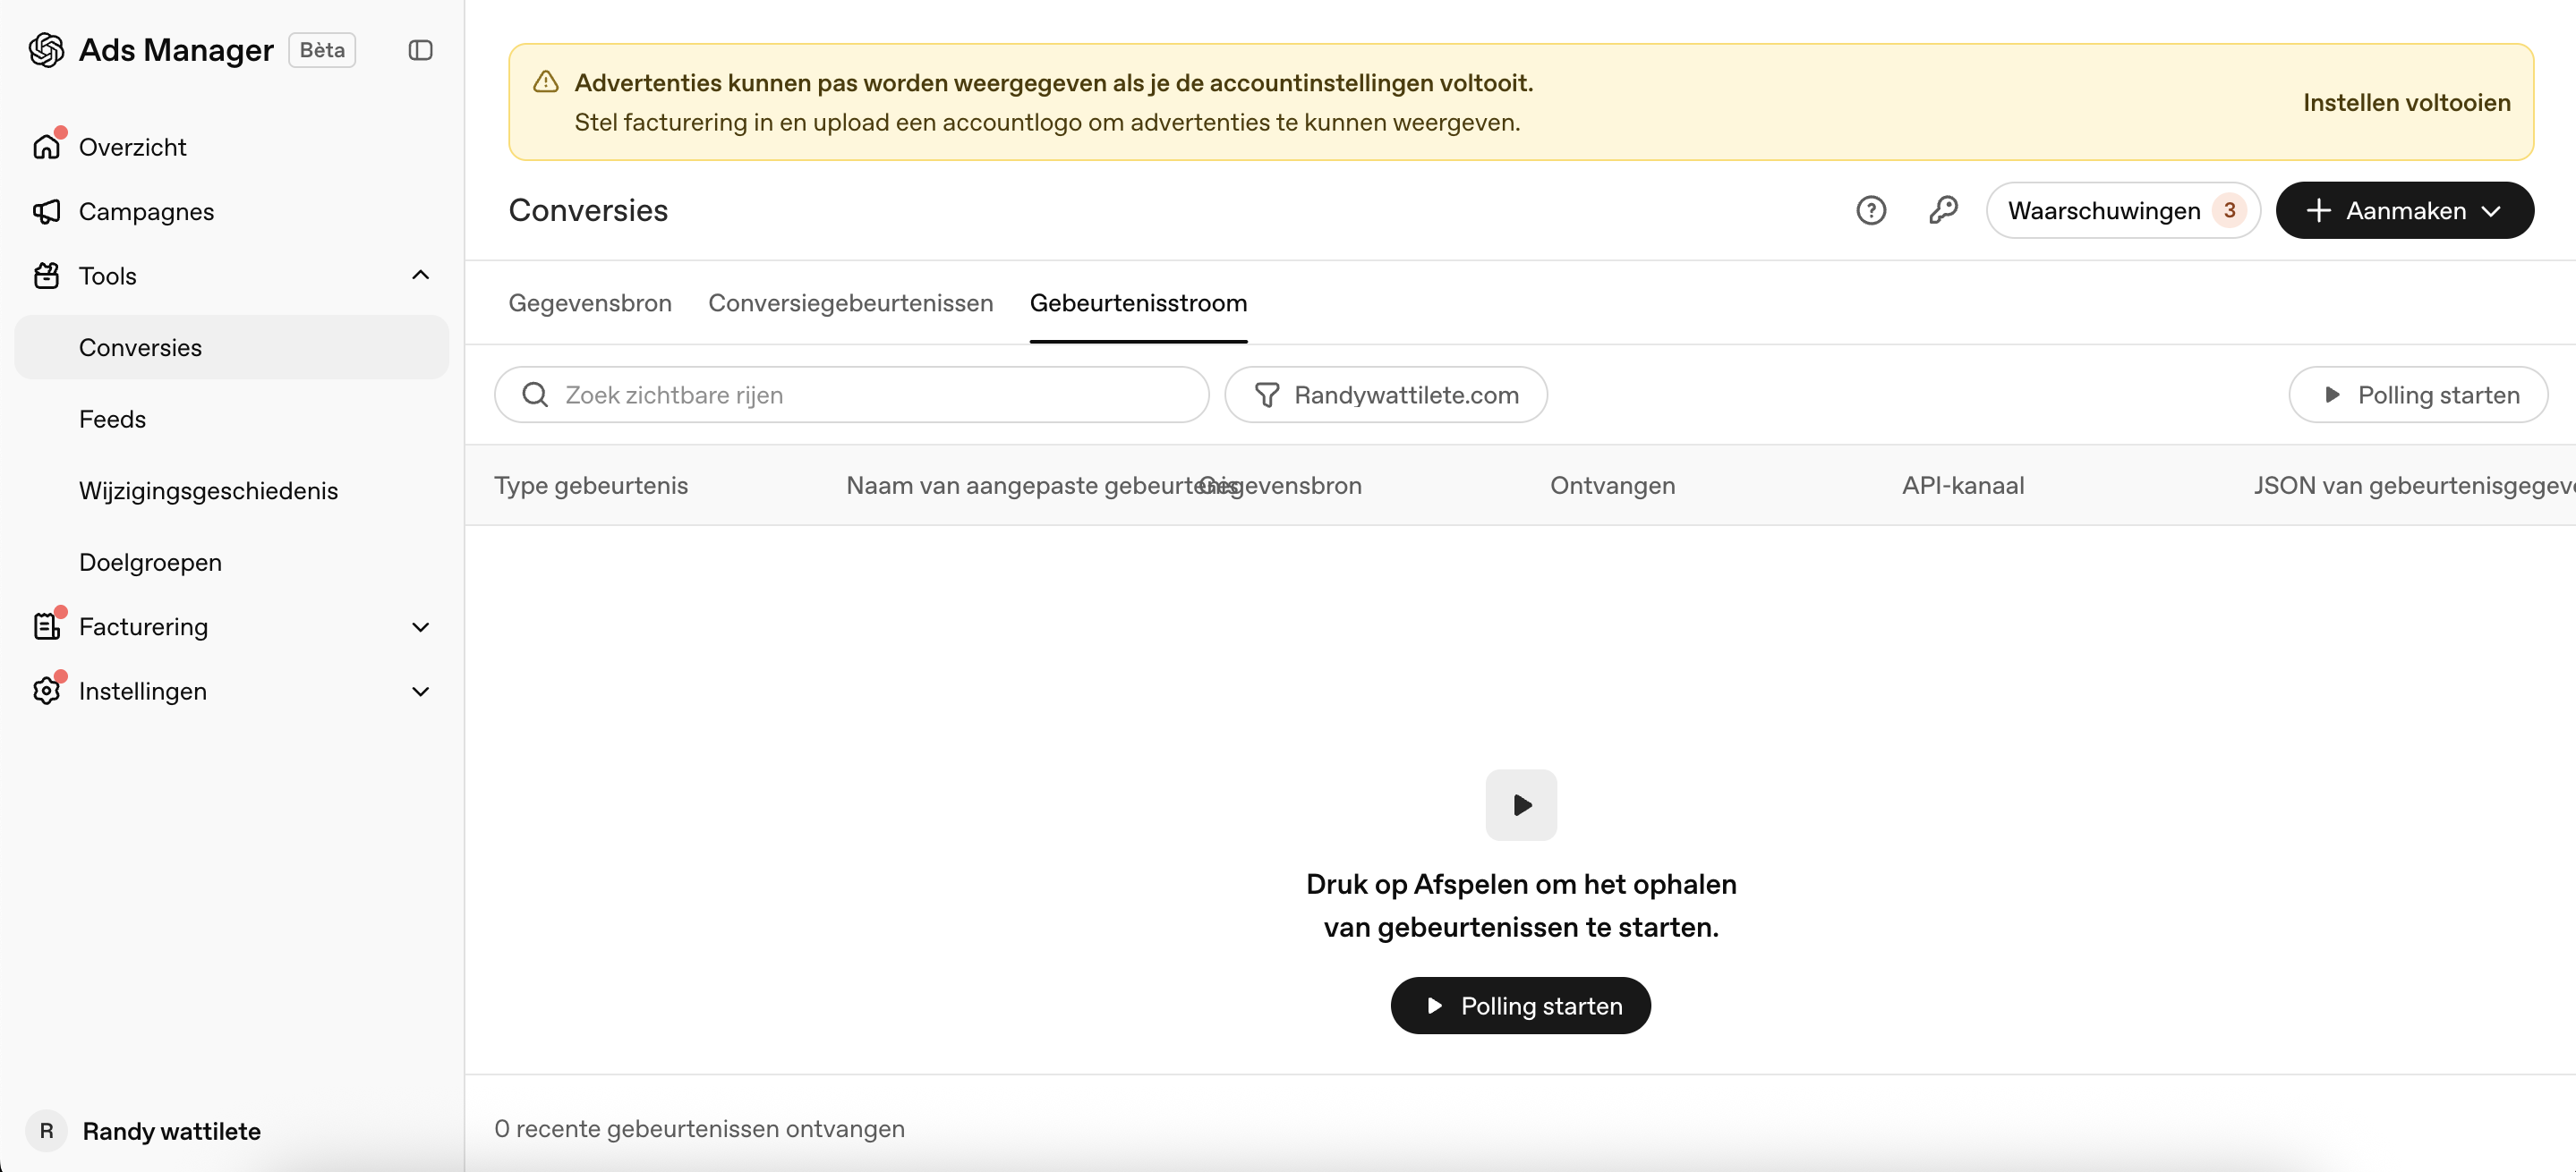Click the API-kanaal column header

tap(1963, 486)
